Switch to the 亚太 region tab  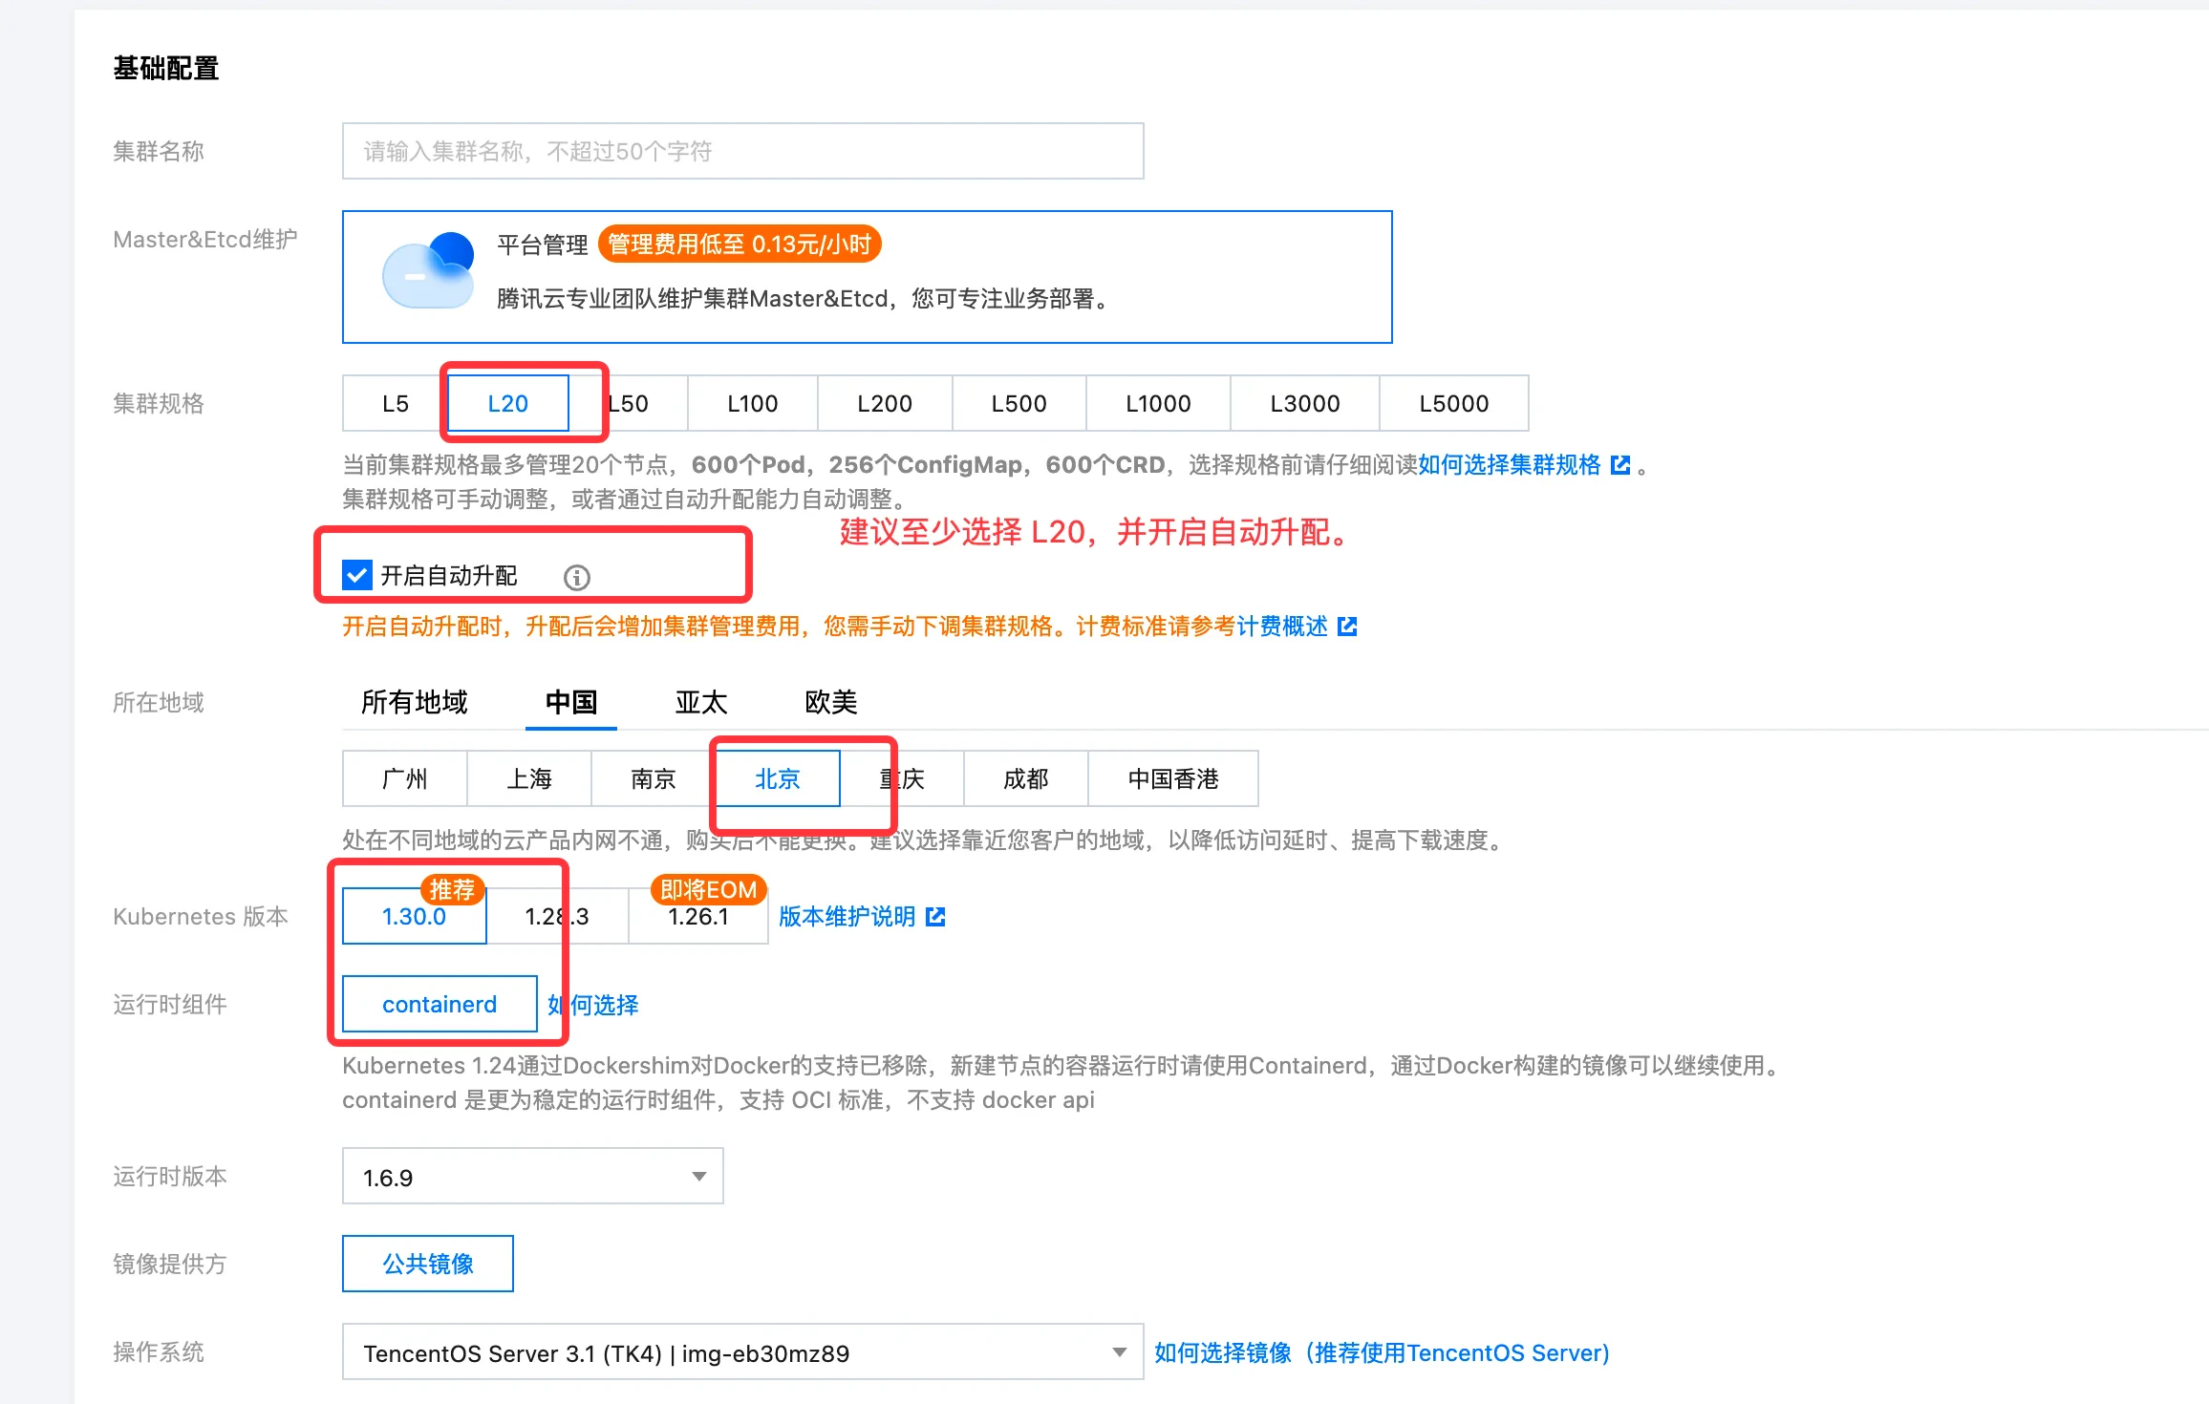700,703
